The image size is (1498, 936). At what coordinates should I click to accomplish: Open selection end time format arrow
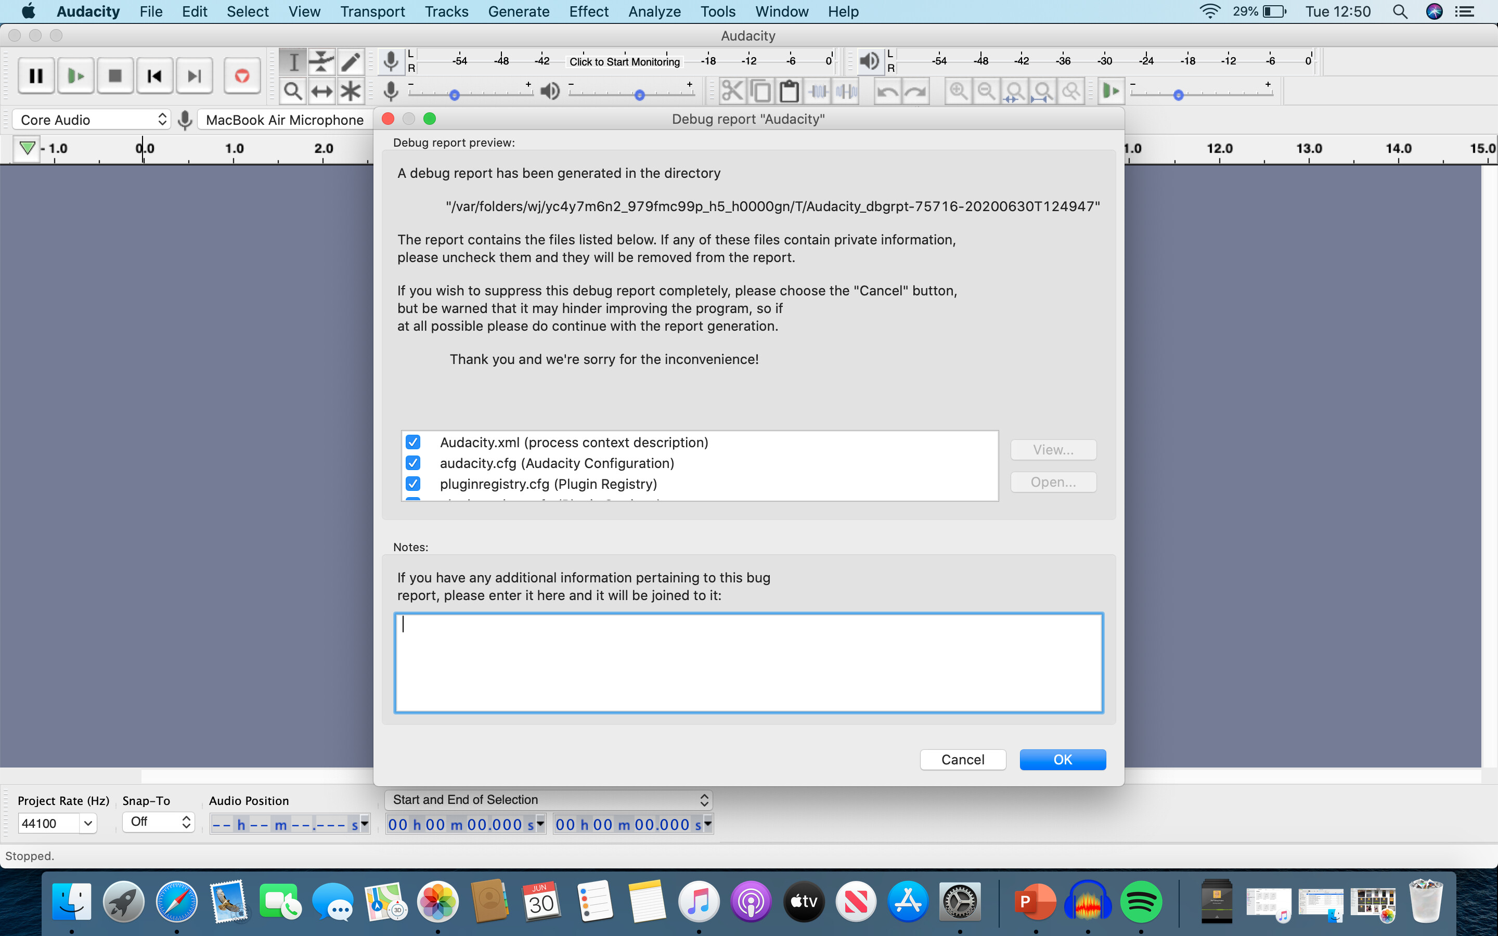point(707,823)
